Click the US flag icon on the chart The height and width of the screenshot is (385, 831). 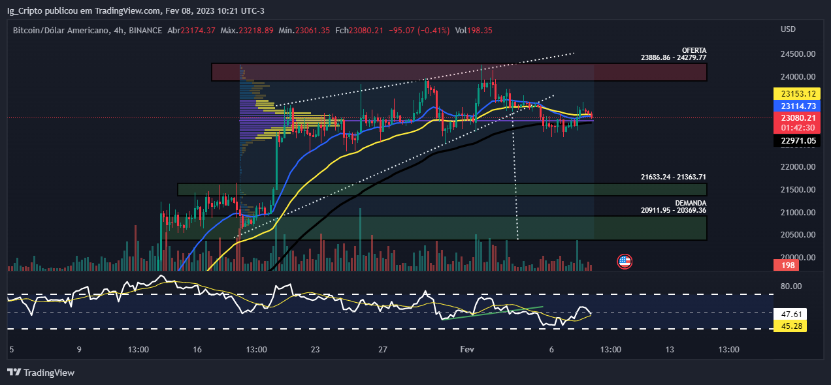pyautogui.click(x=625, y=260)
